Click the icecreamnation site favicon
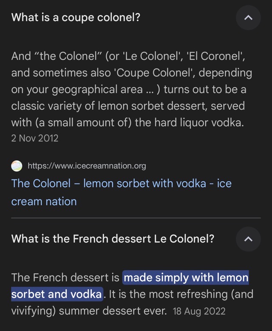The width and height of the screenshot is (272, 331). [x=17, y=165]
